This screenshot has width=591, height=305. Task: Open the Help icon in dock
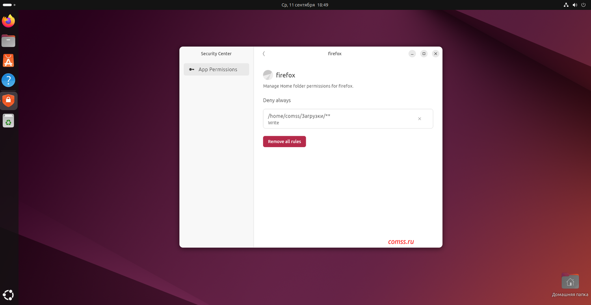point(8,80)
